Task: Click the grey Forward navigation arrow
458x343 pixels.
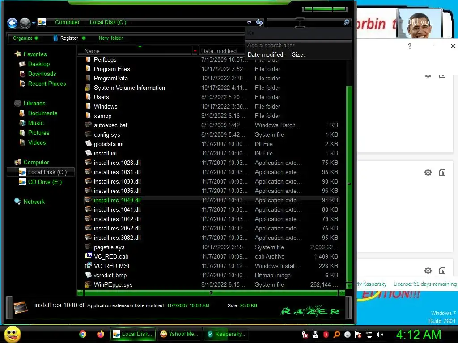Action: tap(25, 23)
